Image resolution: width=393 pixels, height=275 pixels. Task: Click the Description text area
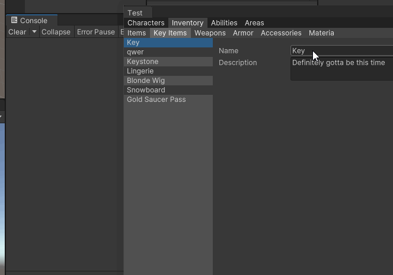(341, 69)
